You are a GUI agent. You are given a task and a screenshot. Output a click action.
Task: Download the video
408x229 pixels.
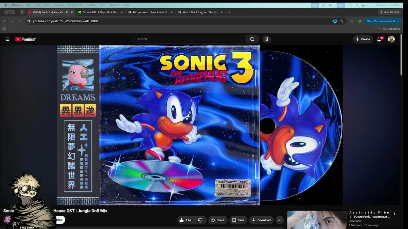click(x=261, y=220)
